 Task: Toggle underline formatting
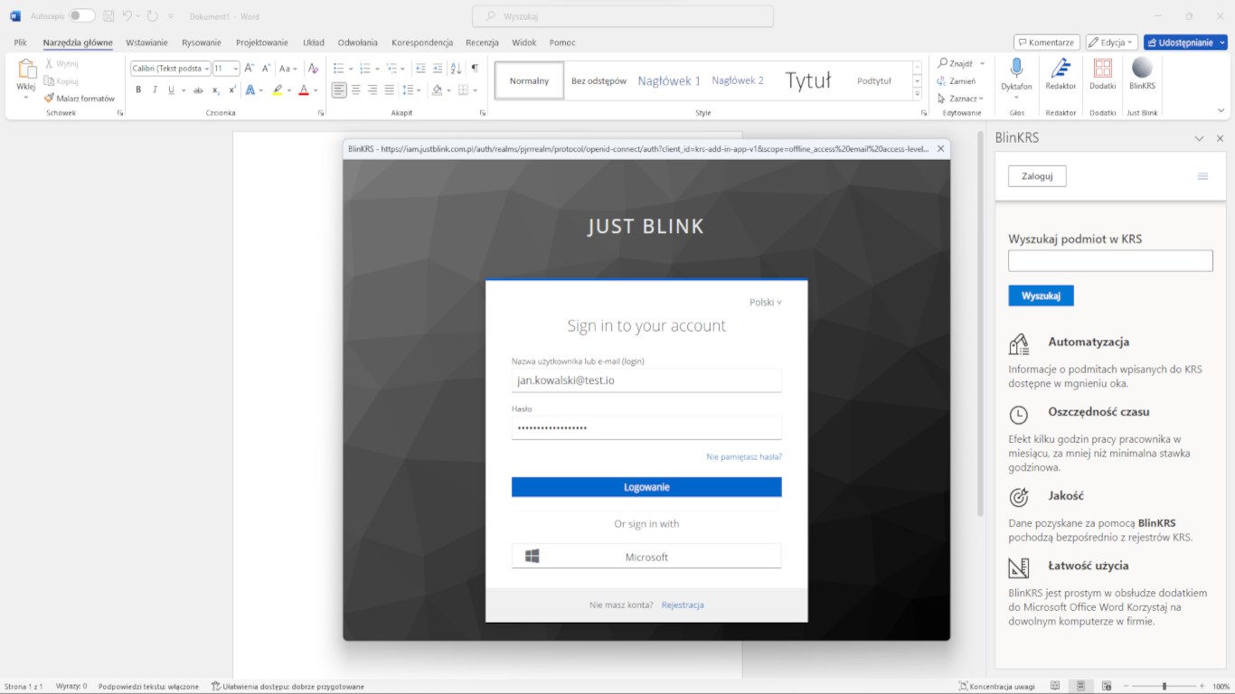(x=171, y=89)
